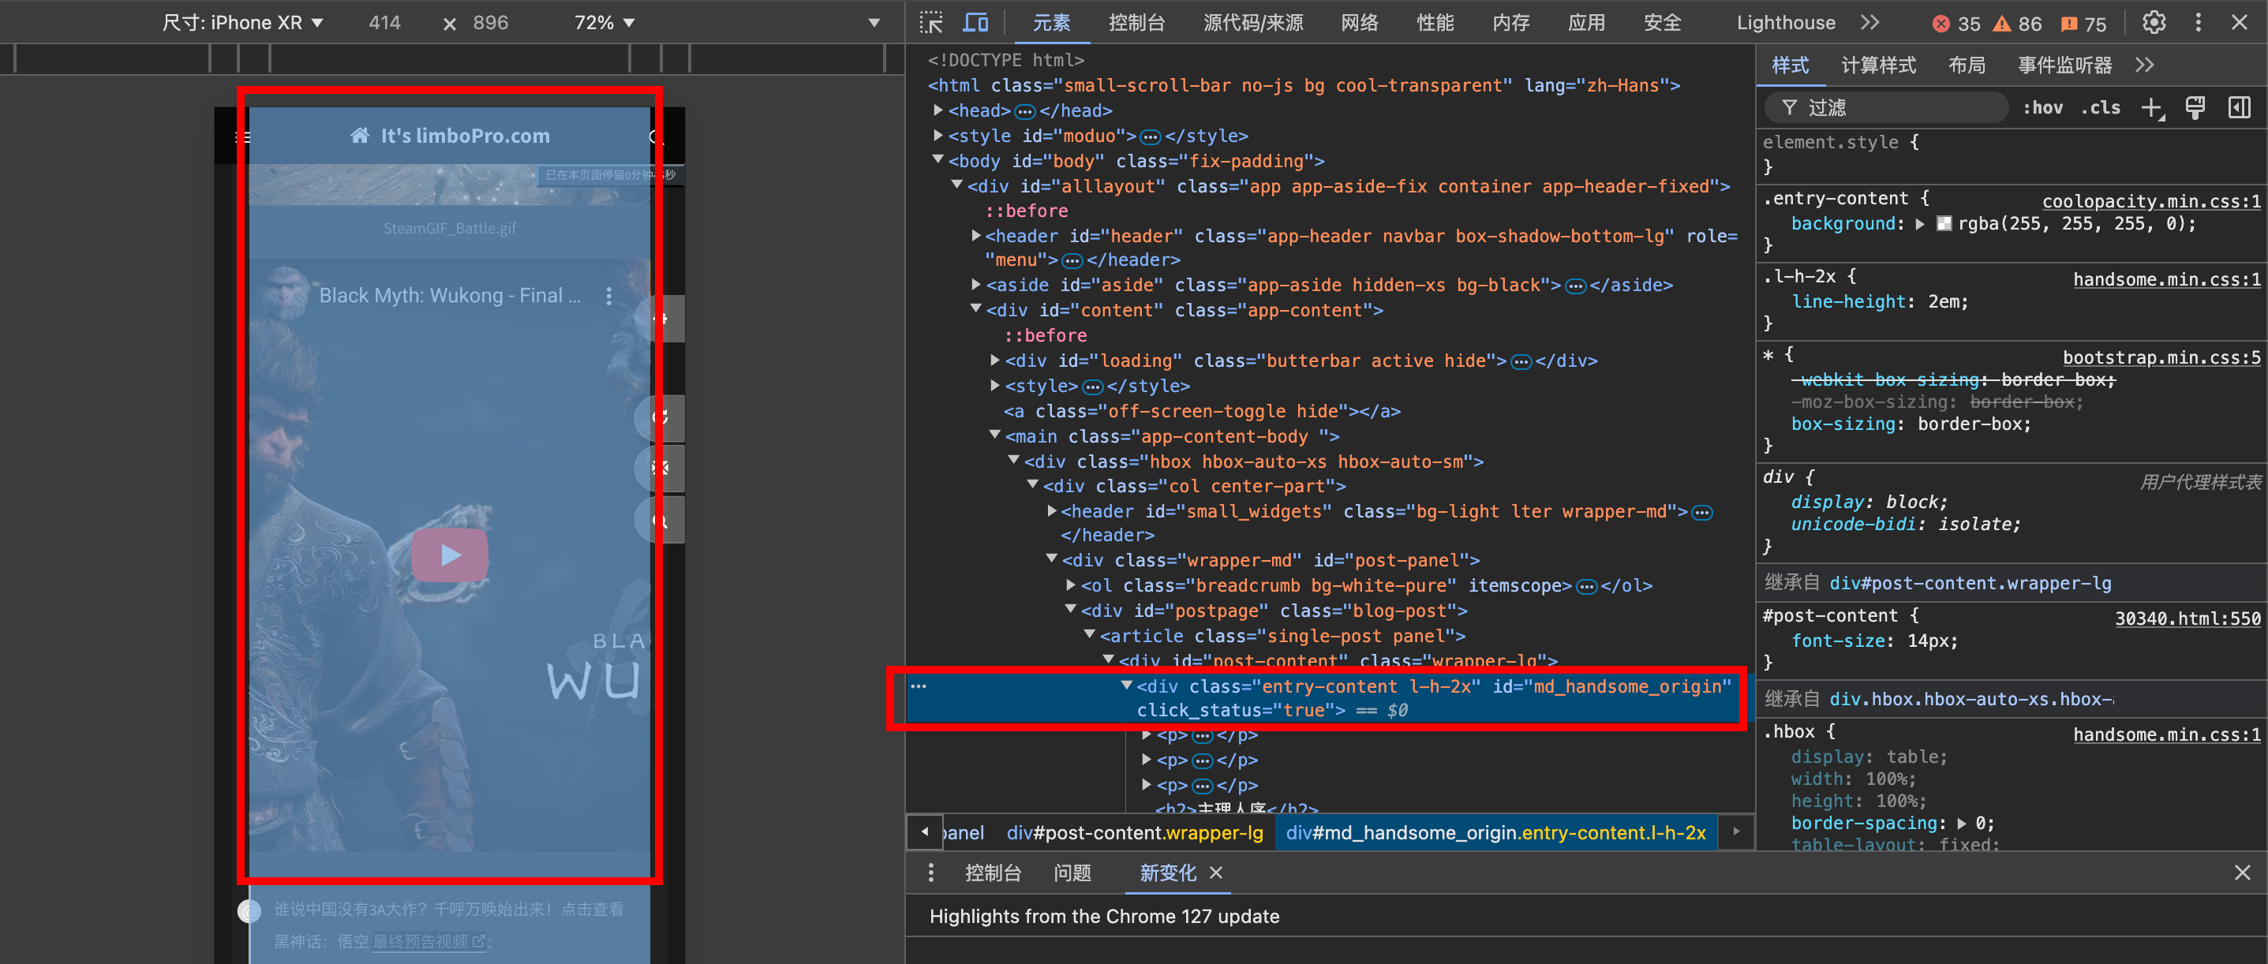Close the 新变化 drawer tab

(x=1216, y=872)
